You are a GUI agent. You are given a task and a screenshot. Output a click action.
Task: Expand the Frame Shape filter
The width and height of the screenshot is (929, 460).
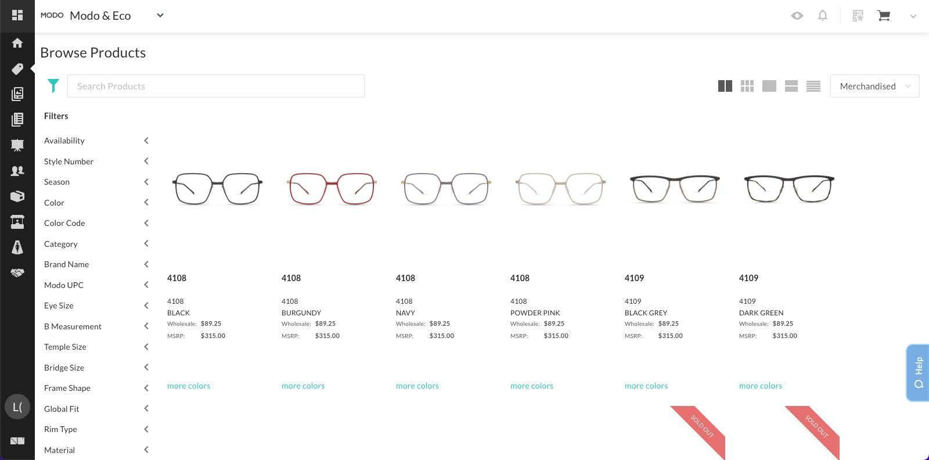coord(96,388)
